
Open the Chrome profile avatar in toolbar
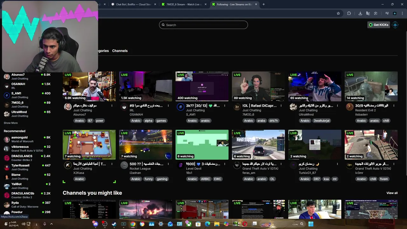pos(395,13)
